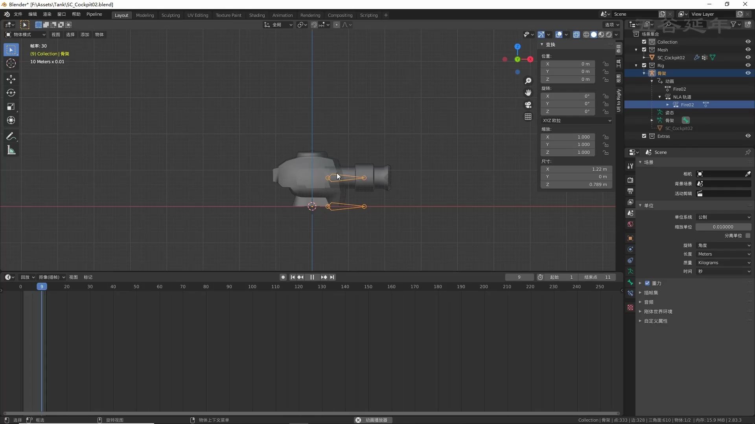This screenshot has height=424, width=755.
Task: Select the Measure tool
Action: (11, 150)
